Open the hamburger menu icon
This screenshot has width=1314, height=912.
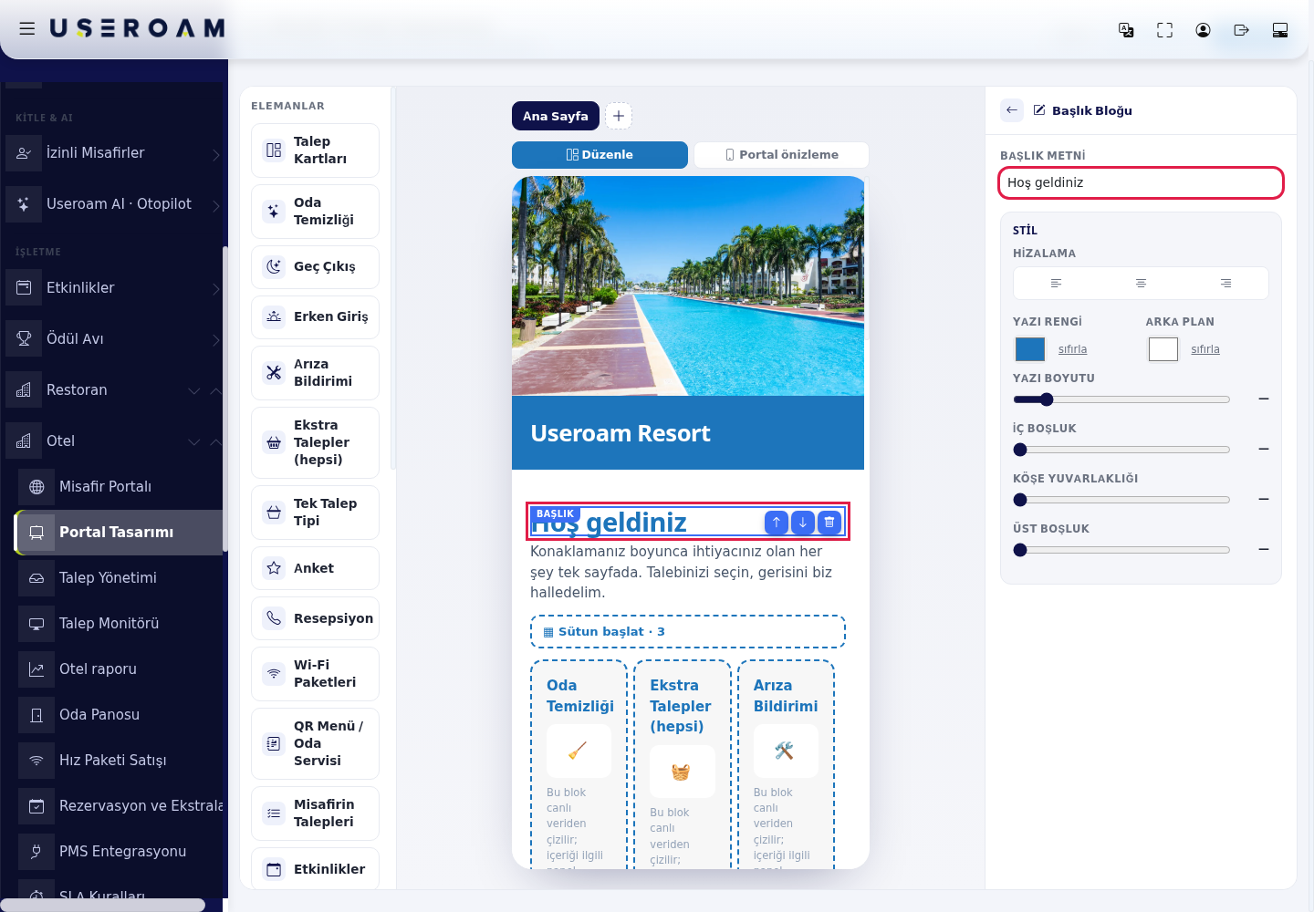click(x=27, y=28)
